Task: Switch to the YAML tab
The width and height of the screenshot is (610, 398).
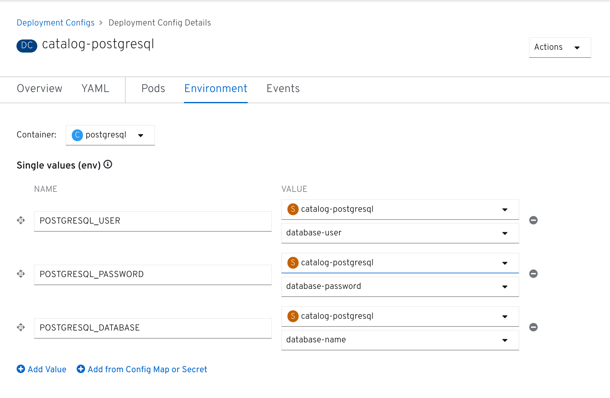Action: pyautogui.click(x=95, y=89)
